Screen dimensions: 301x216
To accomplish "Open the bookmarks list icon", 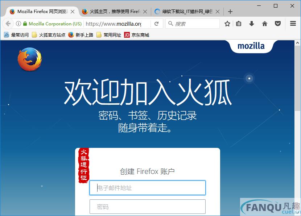I will (239, 24).
